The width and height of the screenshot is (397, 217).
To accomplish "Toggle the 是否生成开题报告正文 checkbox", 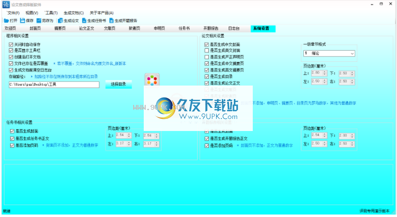I will 206,139.
